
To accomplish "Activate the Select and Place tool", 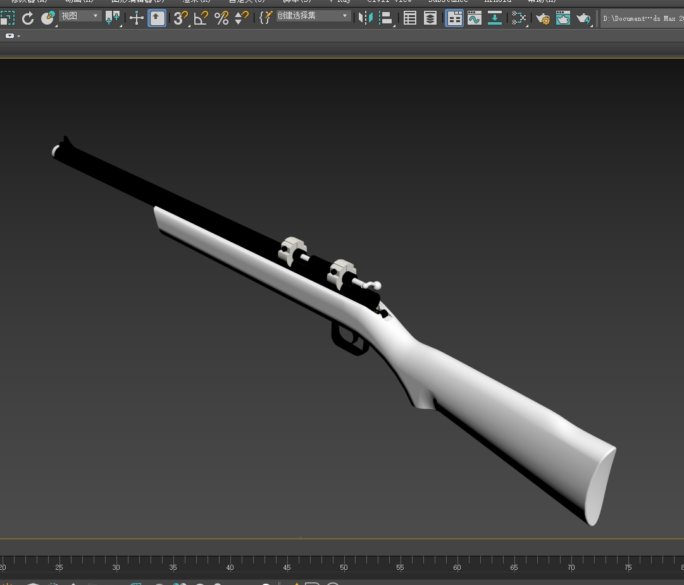I will click(48, 18).
